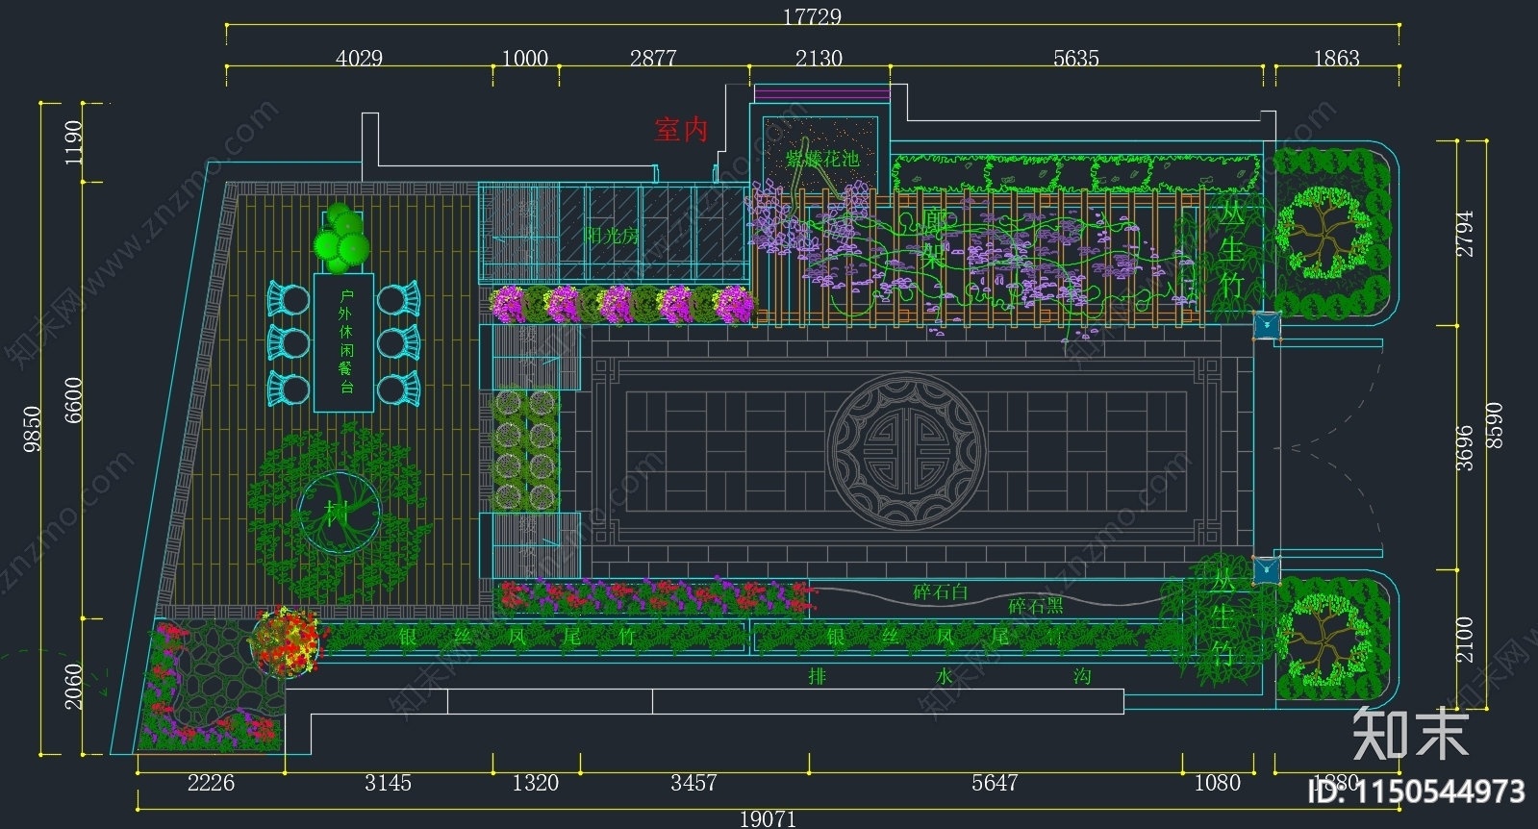Image resolution: width=1538 pixels, height=829 pixels.
Task: Select the overall right dimension 8590
Action: point(1494,425)
